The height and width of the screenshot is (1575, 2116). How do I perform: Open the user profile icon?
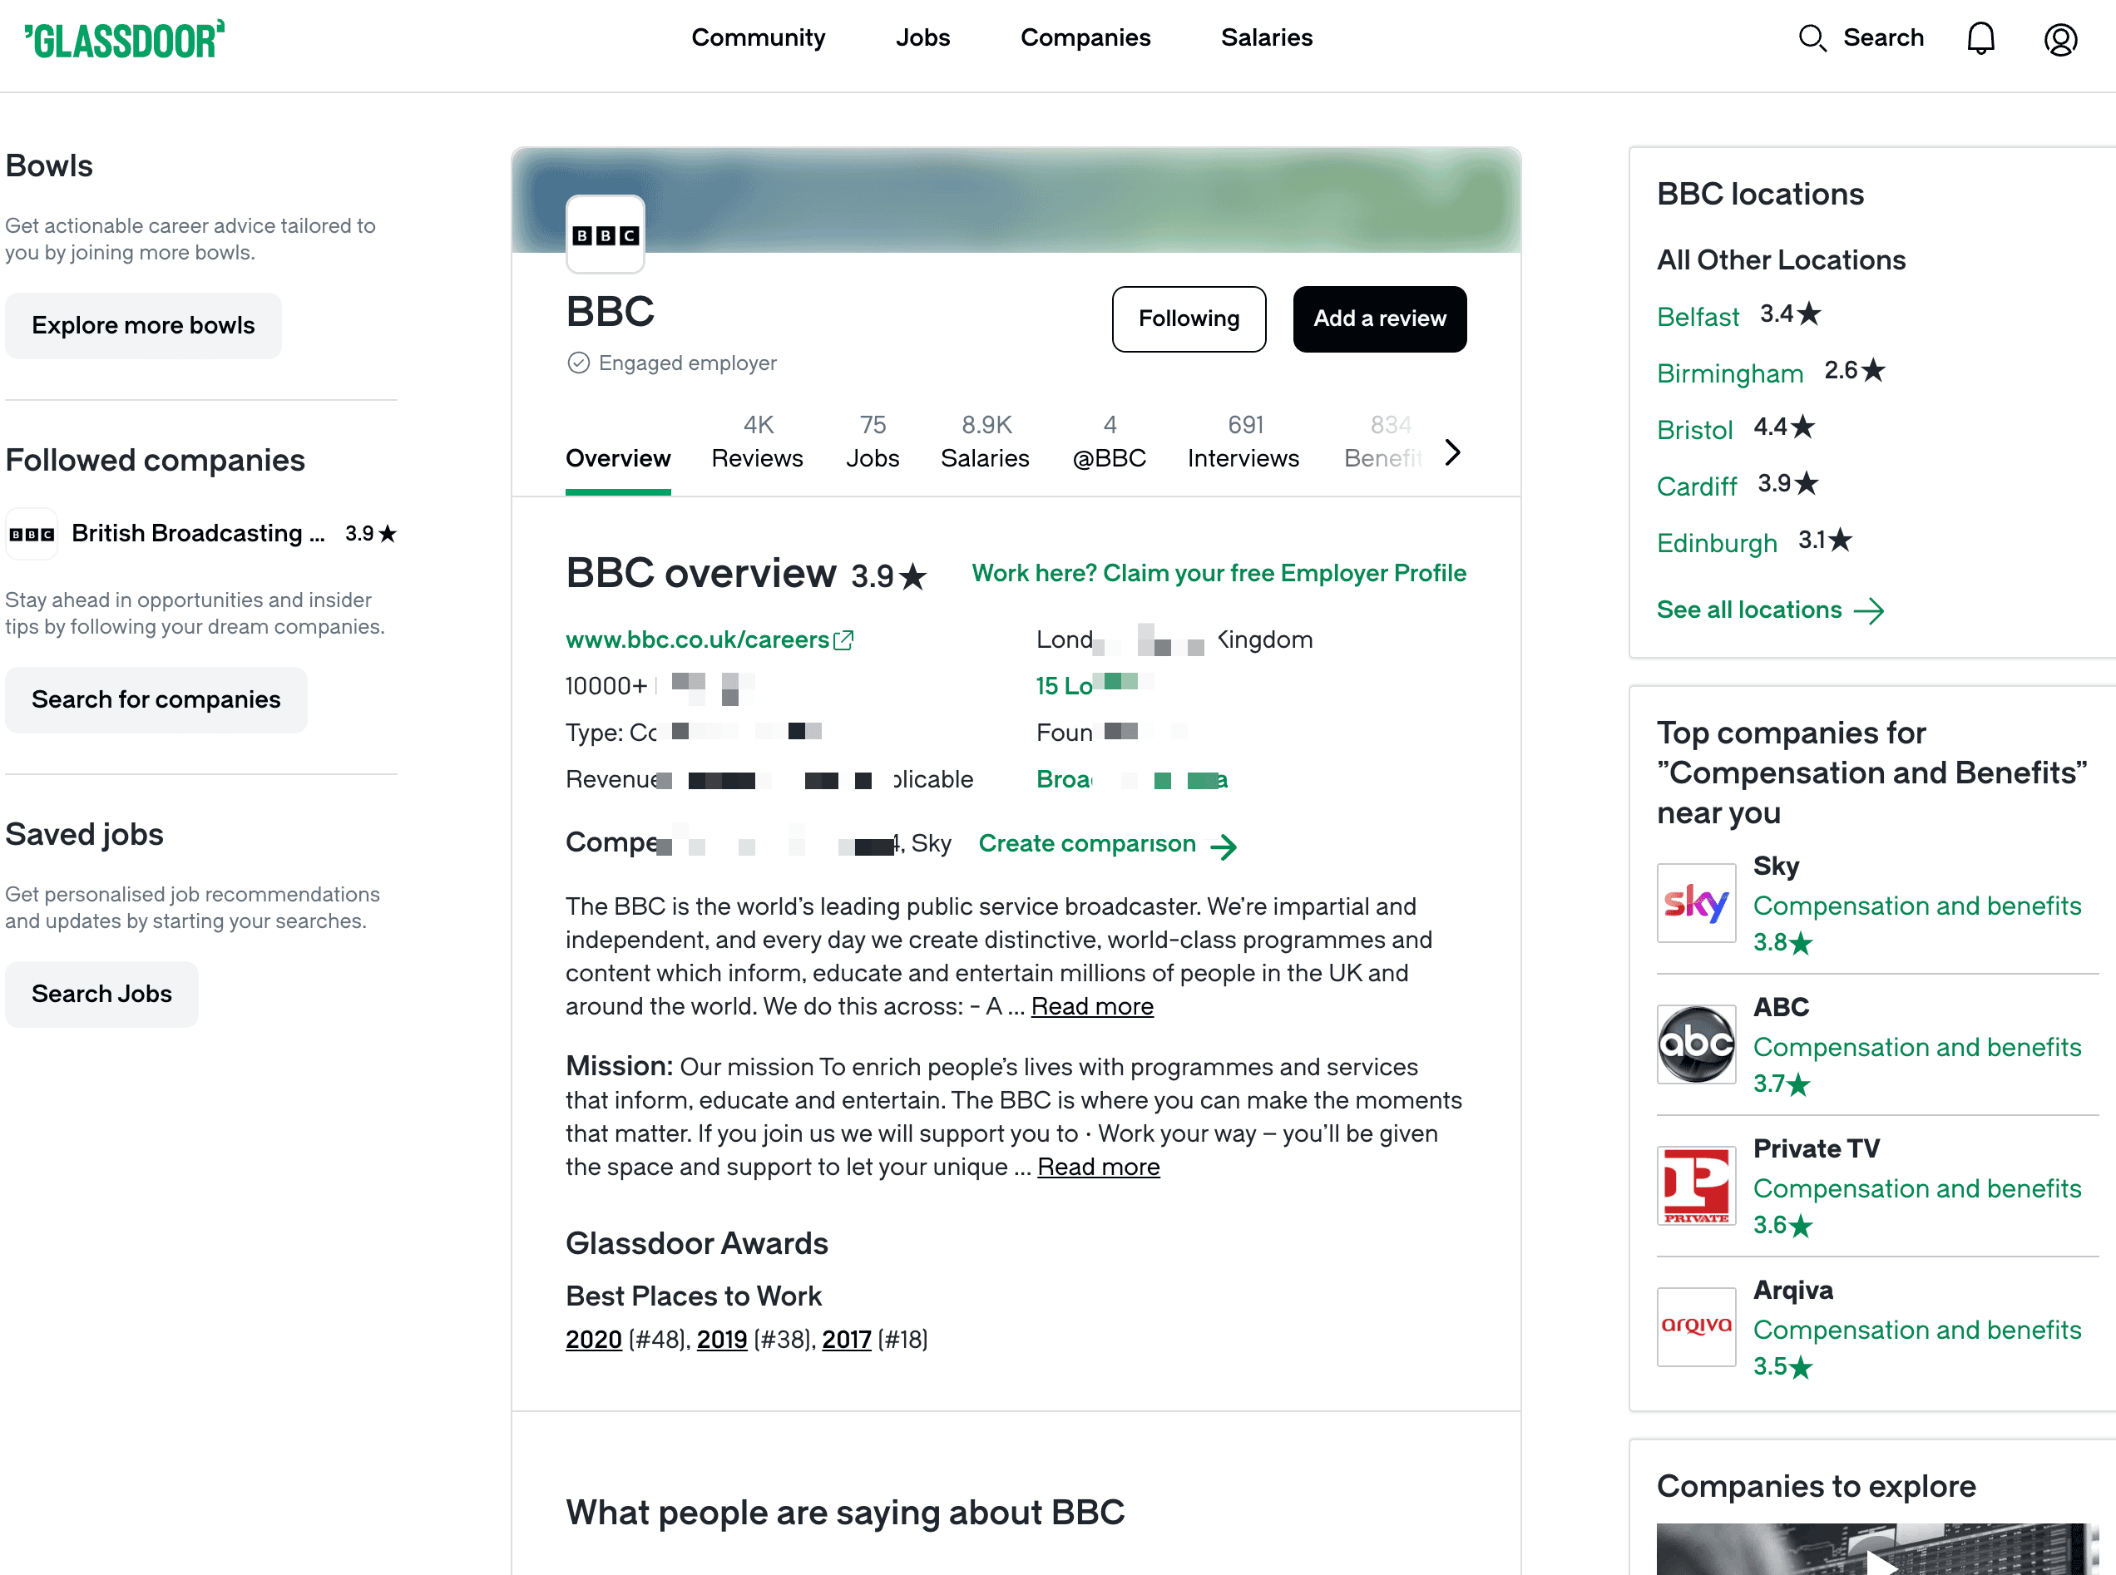tap(2059, 39)
